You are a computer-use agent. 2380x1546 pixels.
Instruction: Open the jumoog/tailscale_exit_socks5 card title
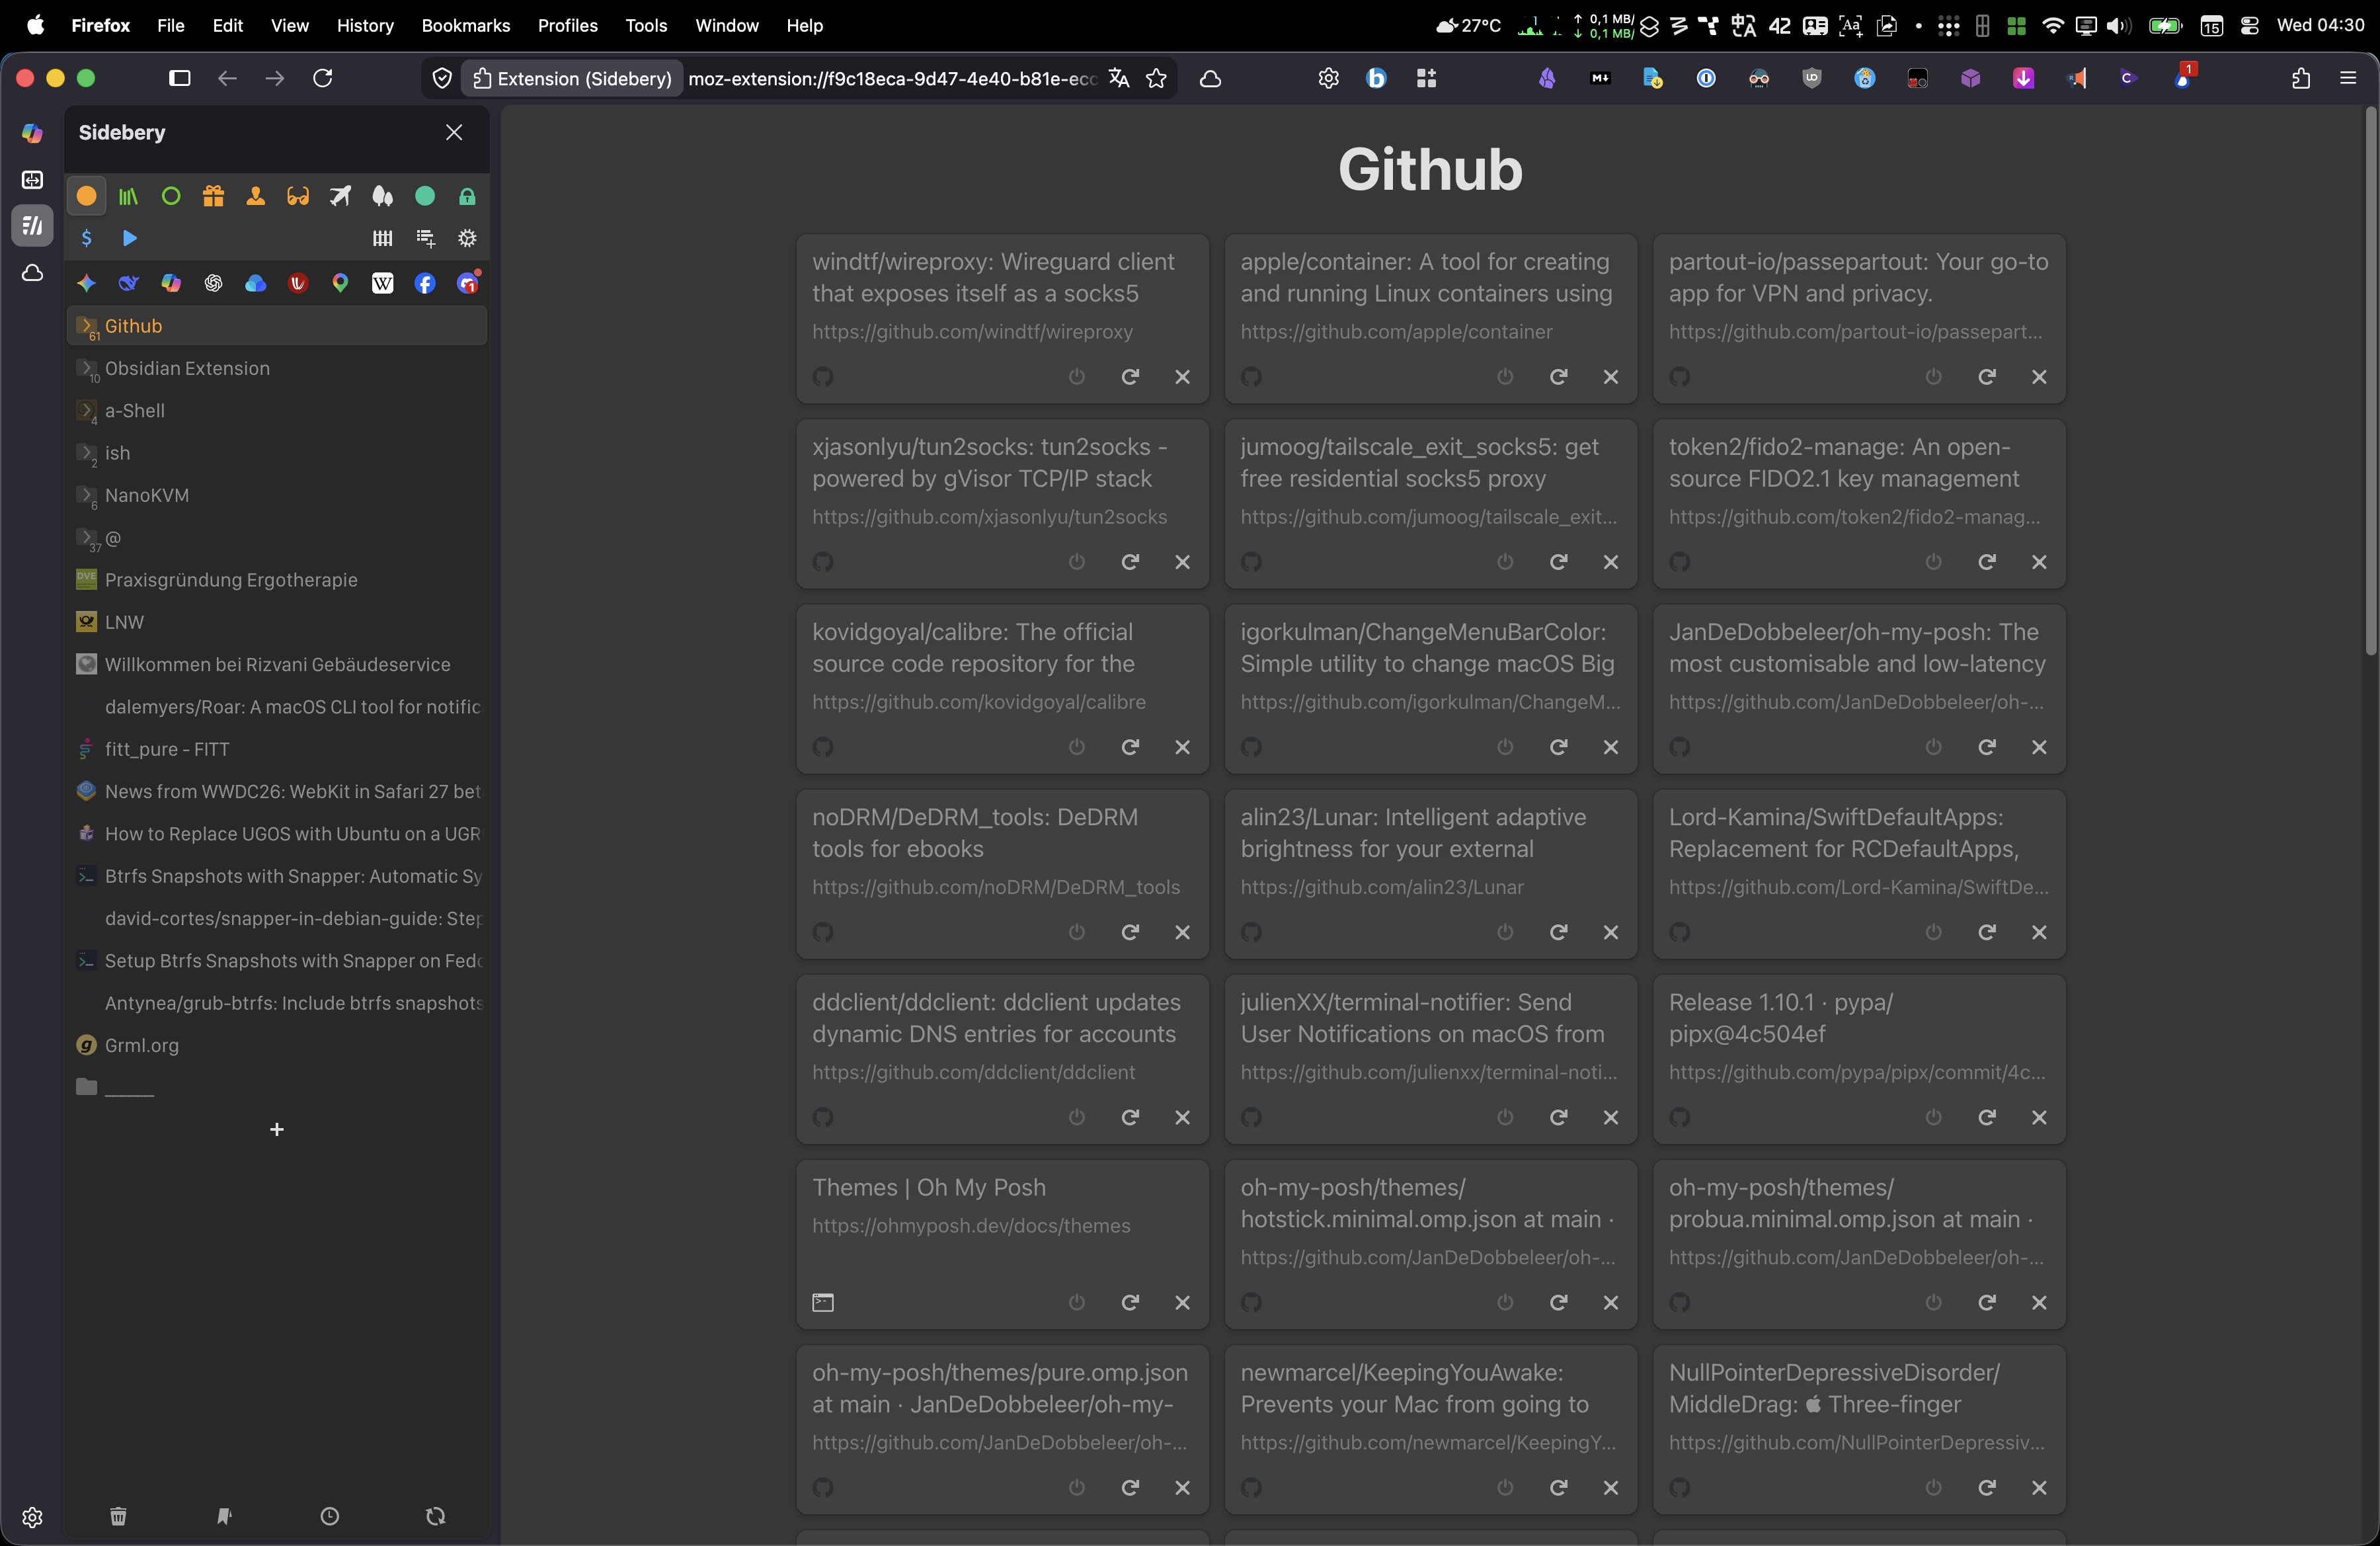point(1419,463)
